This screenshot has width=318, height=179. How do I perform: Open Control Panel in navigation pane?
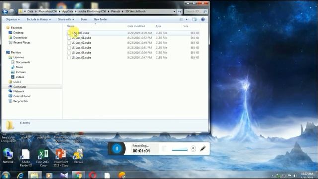pyautogui.click(x=22, y=96)
